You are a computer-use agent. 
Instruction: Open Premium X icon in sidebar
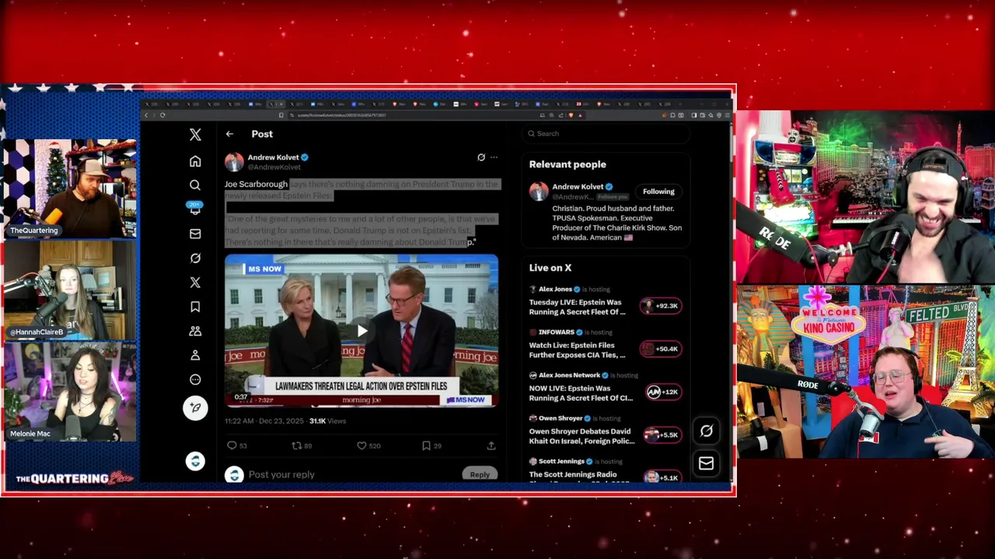point(195,282)
